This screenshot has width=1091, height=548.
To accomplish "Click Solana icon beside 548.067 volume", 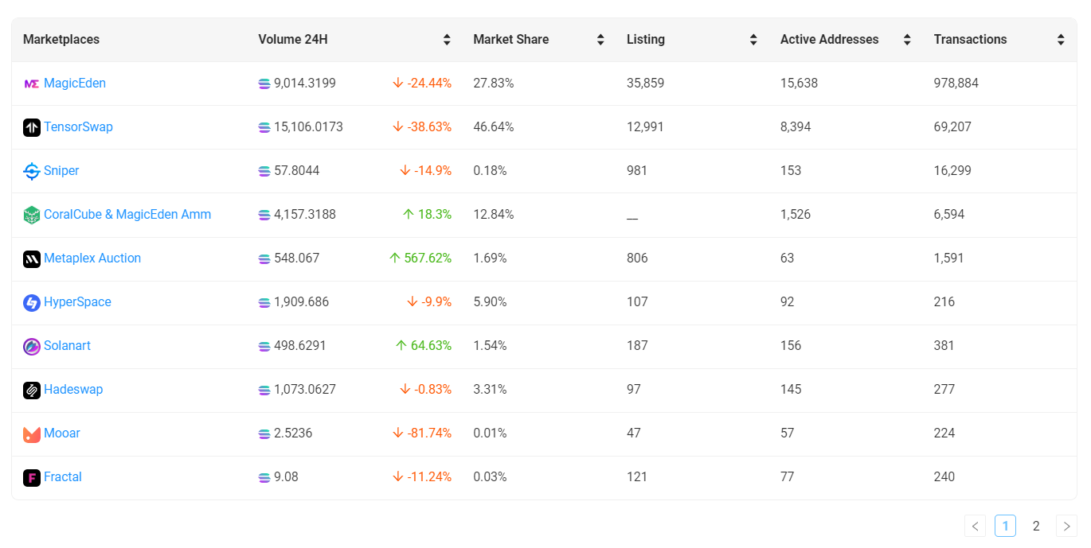I will [264, 258].
